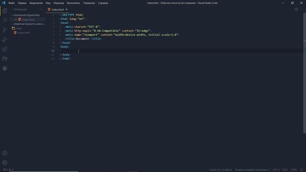Image resolution: width=306 pixels, height=172 pixels.
Task: Open the Переход menu
Action: pos(58,3)
